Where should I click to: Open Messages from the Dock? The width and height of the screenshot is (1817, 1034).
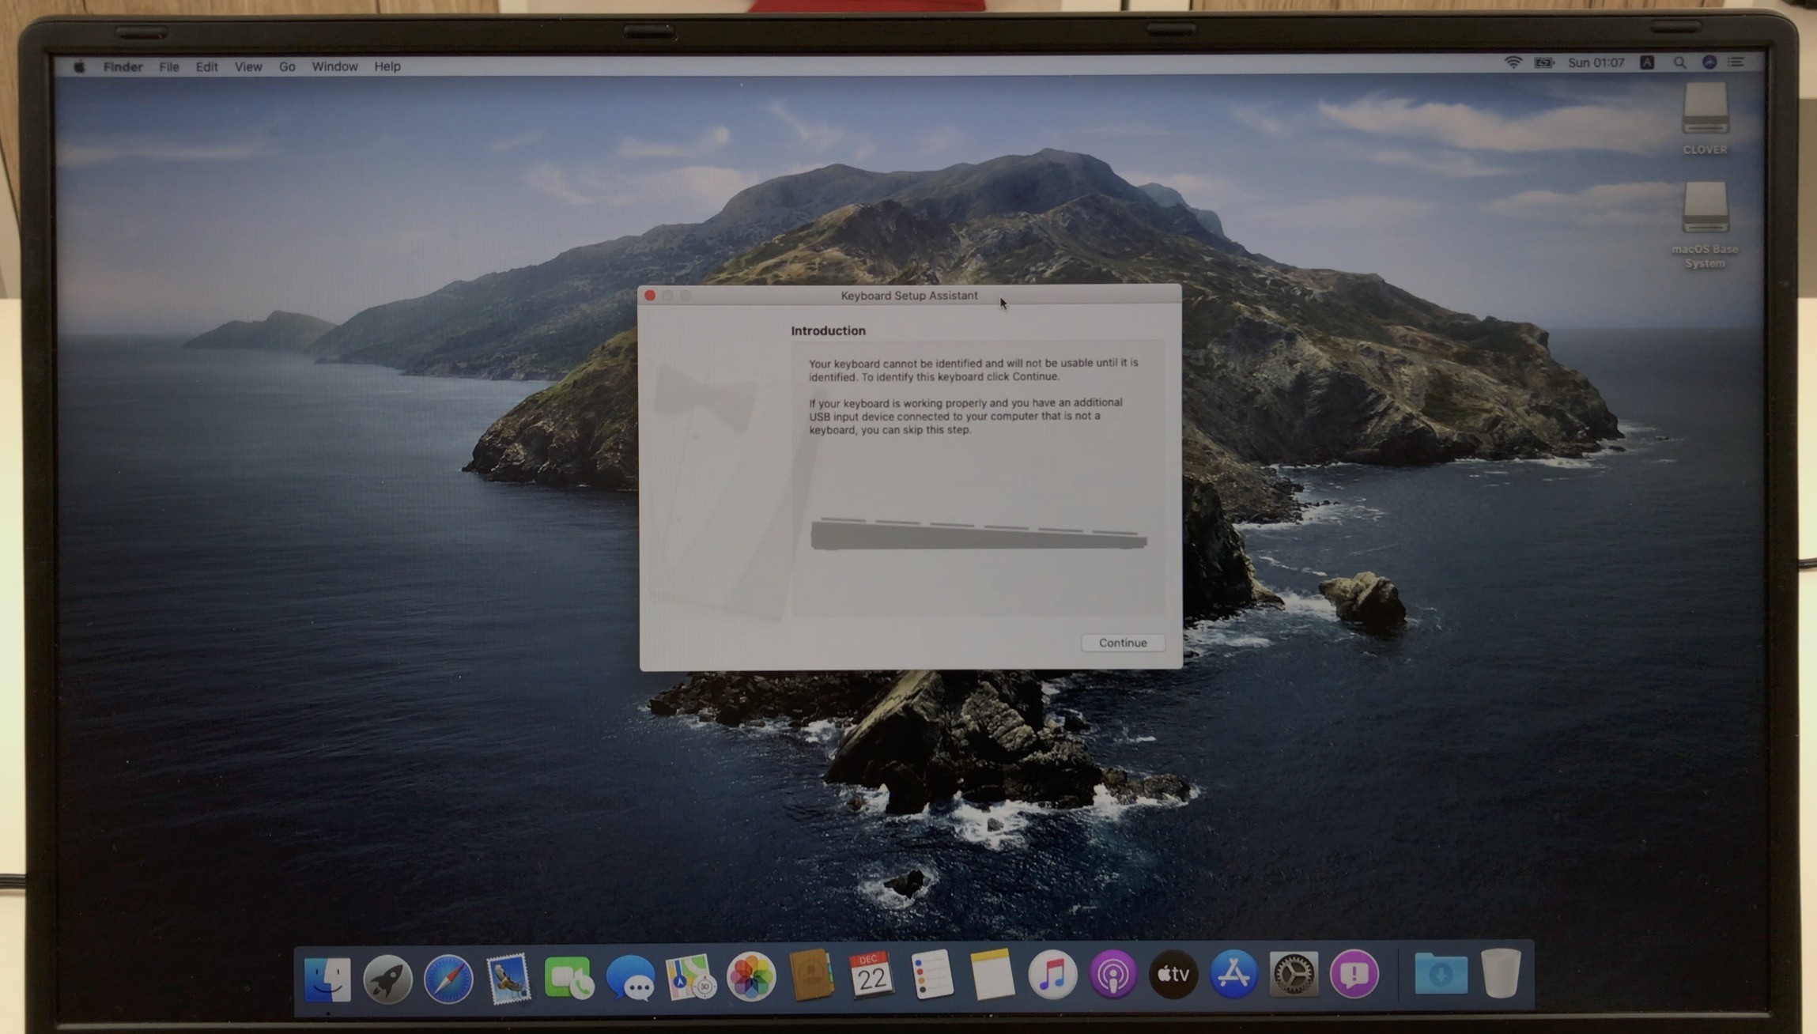point(630,978)
